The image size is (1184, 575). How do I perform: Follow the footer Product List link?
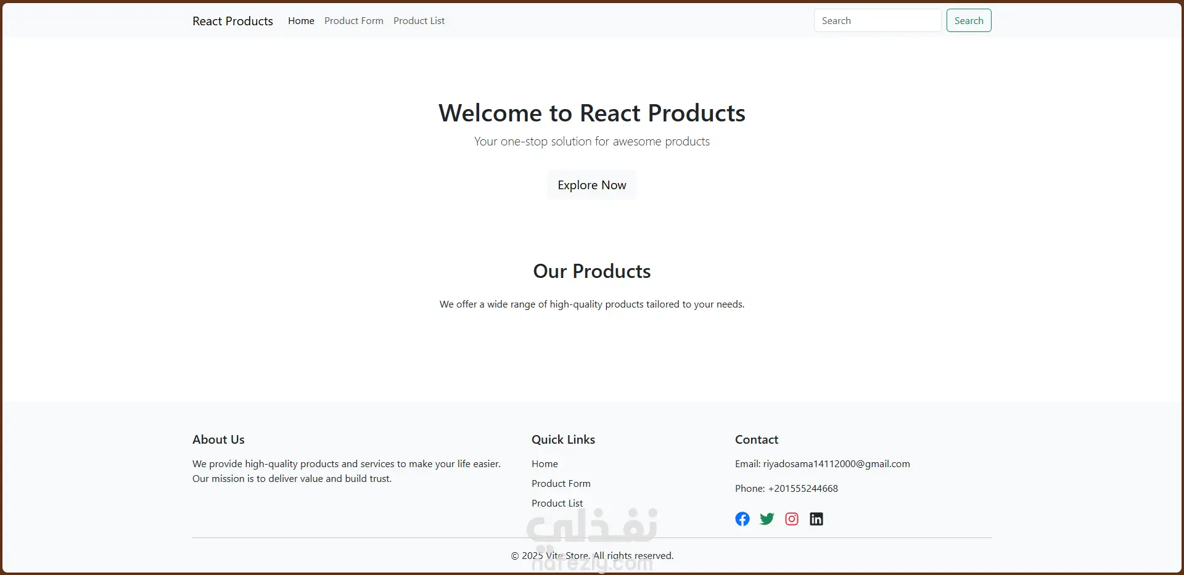557,504
